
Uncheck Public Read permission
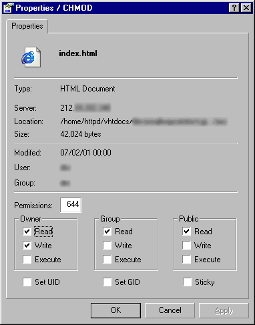click(x=186, y=232)
